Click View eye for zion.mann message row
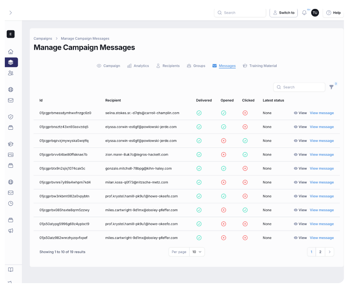The width and height of the screenshot is (349, 292). [x=300, y=155]
